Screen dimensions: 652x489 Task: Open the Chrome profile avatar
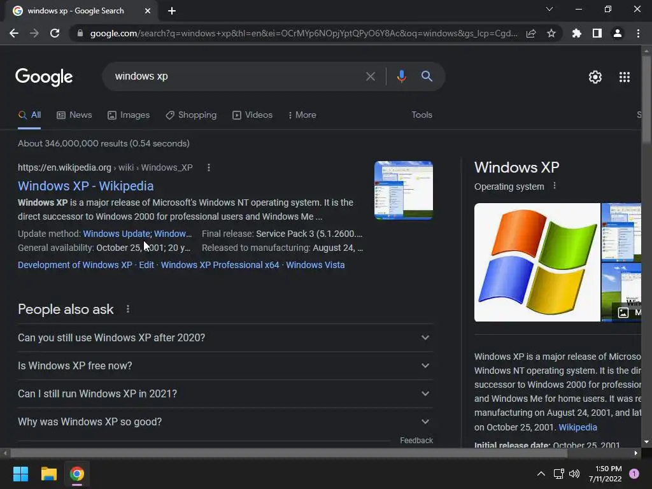tap(618, 33)
